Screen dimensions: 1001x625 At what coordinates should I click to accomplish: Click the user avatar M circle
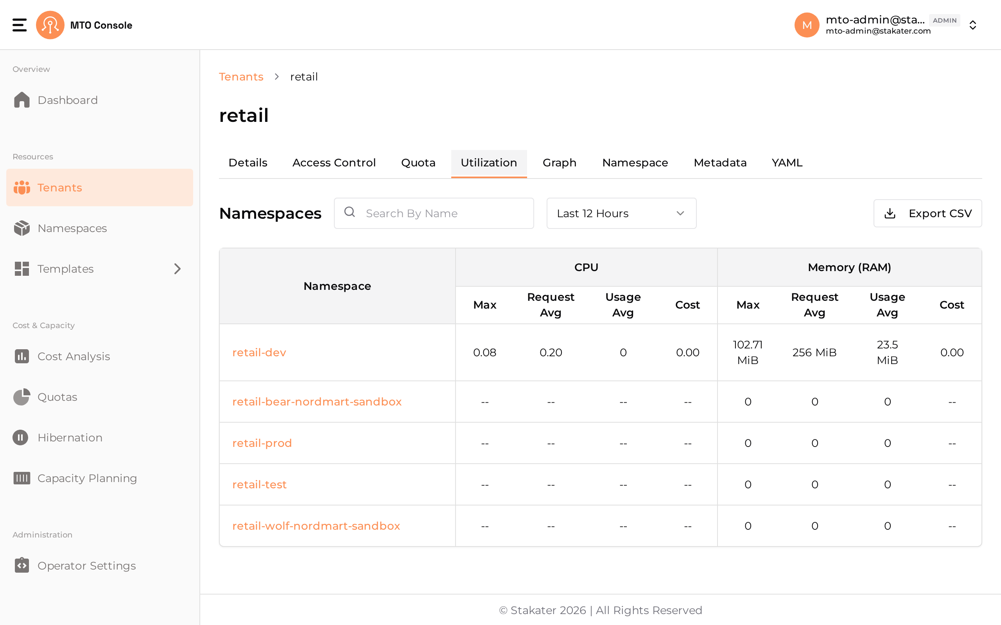807,25
